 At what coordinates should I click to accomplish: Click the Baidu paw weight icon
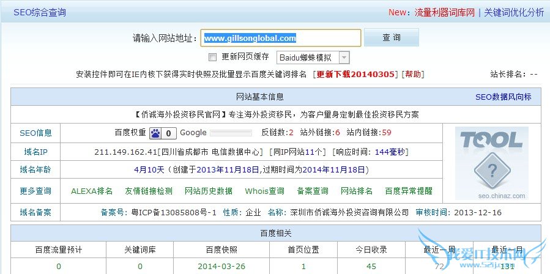pos(163,133)
